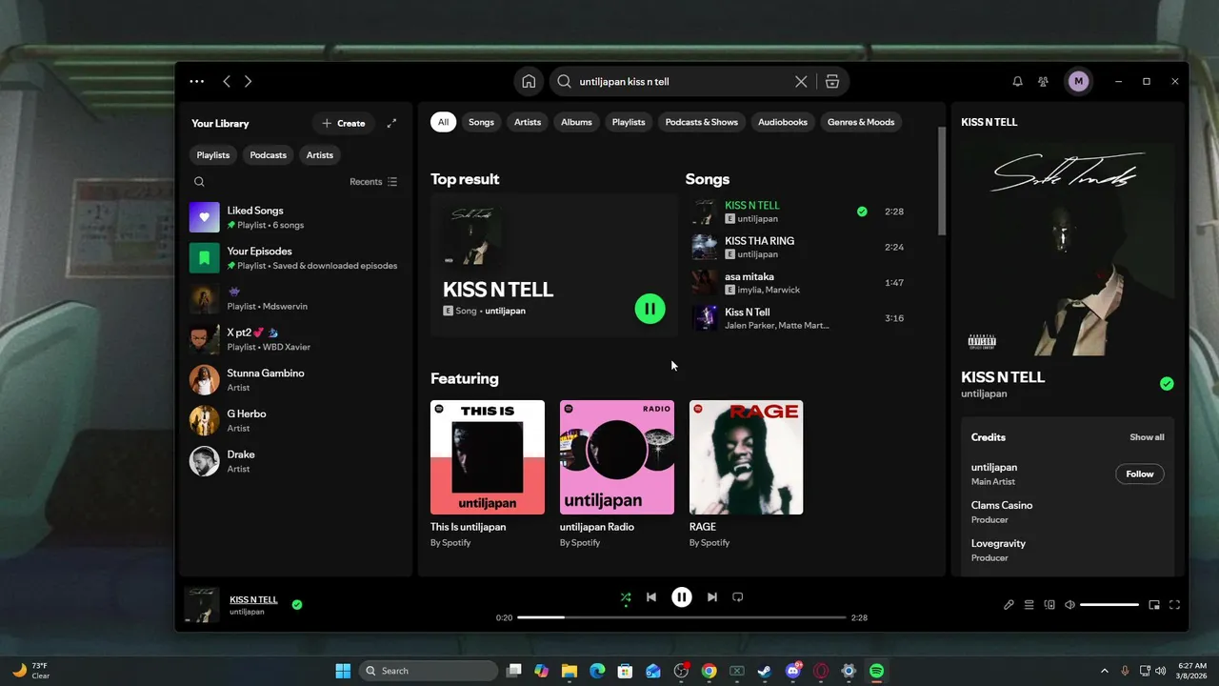1219x686 pixels.
Task: Open the Create menu in library
Action: tap(343, 123)
